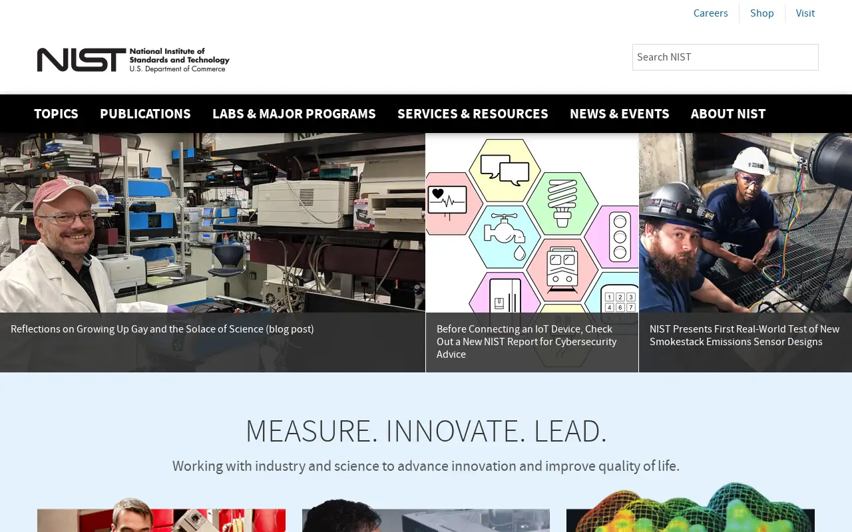Click the 'MEASURE. INNOVATE. LEAD.' heading
852x532 pixels.
click(426, 431)
